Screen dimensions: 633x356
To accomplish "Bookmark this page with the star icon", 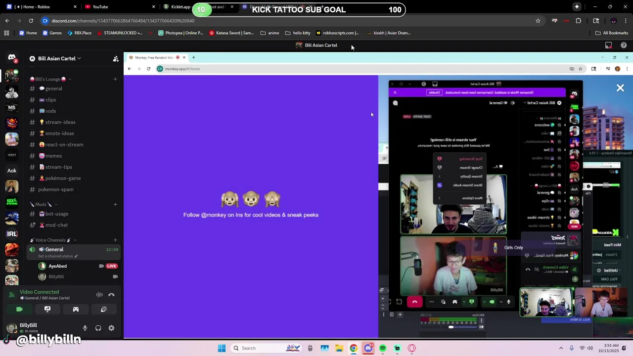I will click(538, 21).
